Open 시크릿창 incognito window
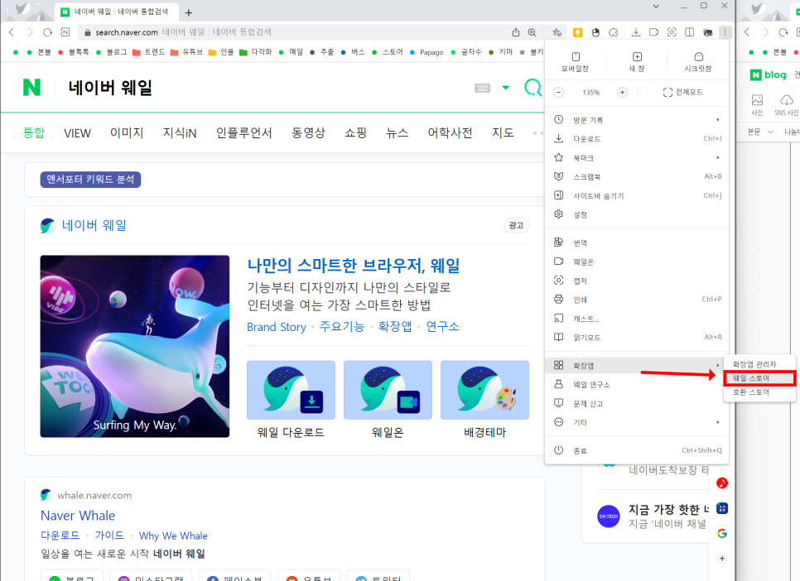This screenshot has height=581, width=800. coord(698,62)
